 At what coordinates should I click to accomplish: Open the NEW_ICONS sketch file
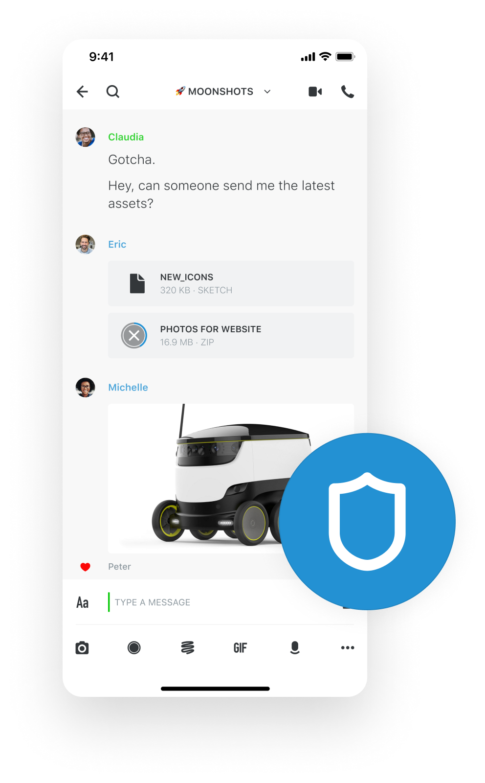click(x=231, y=283)
